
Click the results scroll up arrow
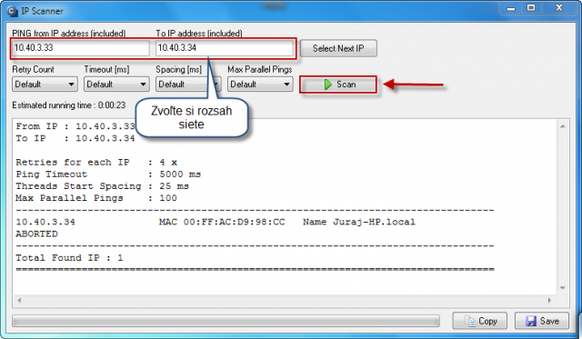pos(562,127)
